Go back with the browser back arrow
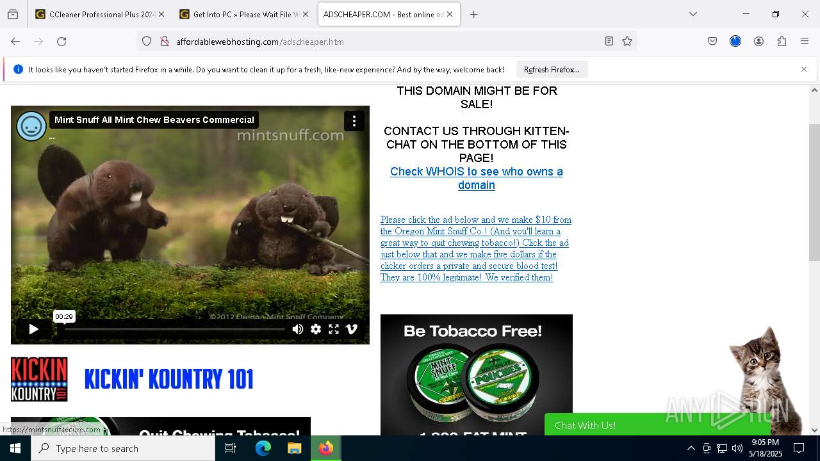The height and width of the screenshot is (461, 820). click(x=15, y=42)
